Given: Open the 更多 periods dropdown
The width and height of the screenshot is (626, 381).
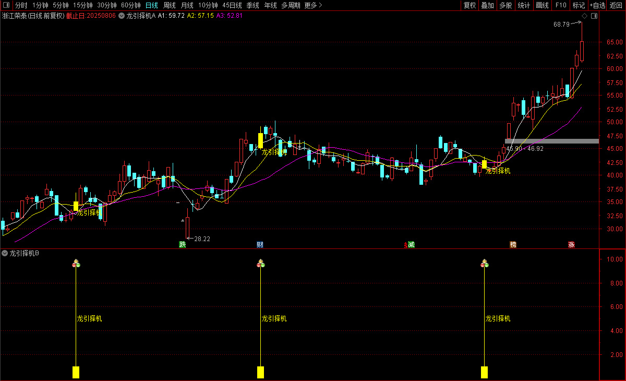Looking at the screenshot, I should (313, 5).
